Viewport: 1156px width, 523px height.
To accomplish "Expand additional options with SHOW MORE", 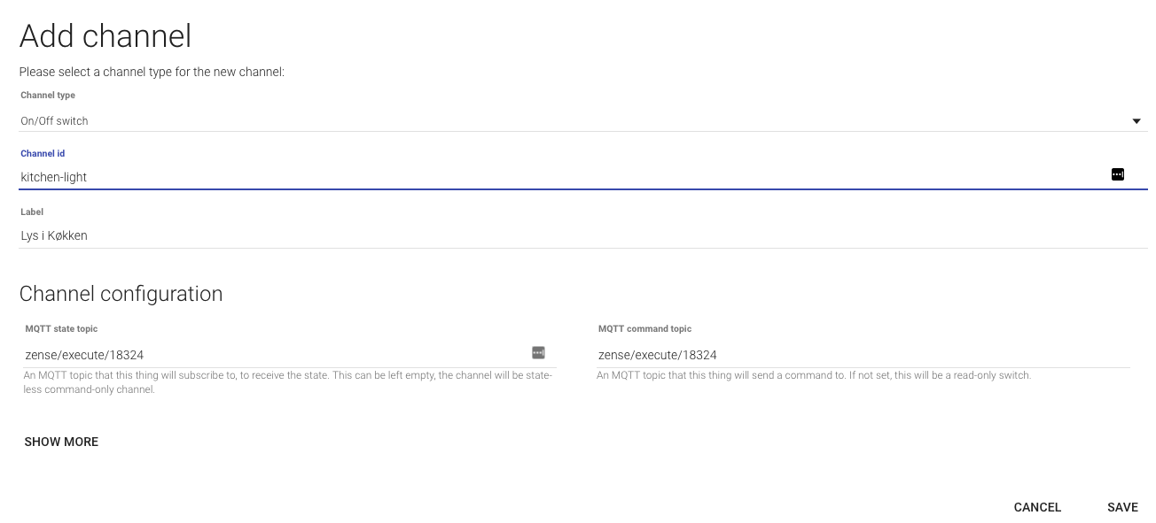I will (x=61, y=442).
